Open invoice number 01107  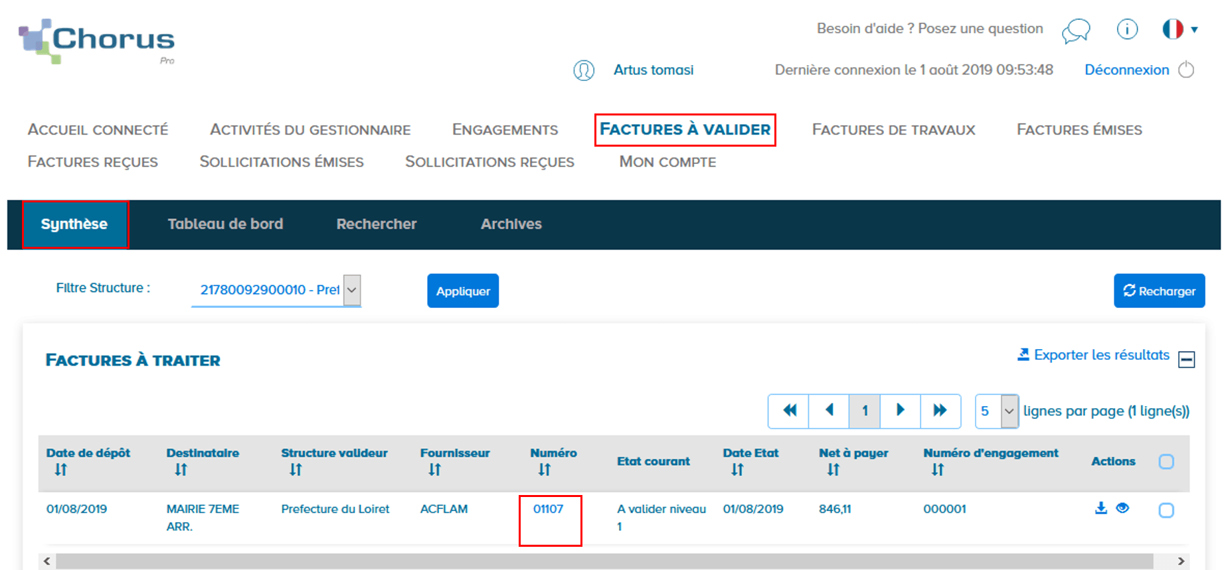pos(548,509)
